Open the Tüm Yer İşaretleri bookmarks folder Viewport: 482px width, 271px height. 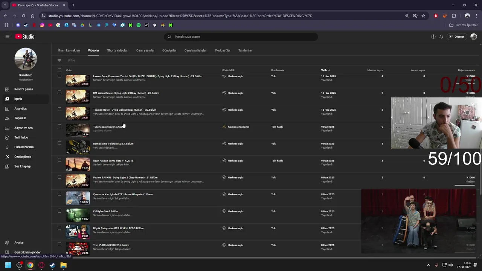(x=464, y=25)
